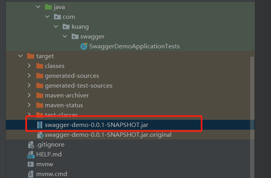
Task: Select swagger-demo-0.0.1-SNAPSHOT.jar file name
Action: click(x=97, y=125)
